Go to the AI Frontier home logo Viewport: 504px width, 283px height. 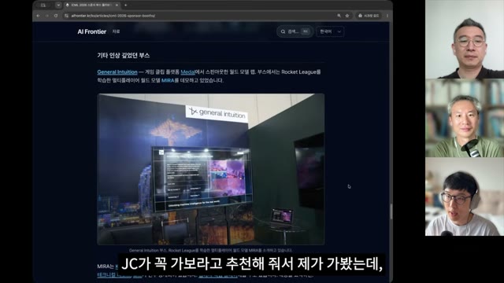[x=91, y=31]
